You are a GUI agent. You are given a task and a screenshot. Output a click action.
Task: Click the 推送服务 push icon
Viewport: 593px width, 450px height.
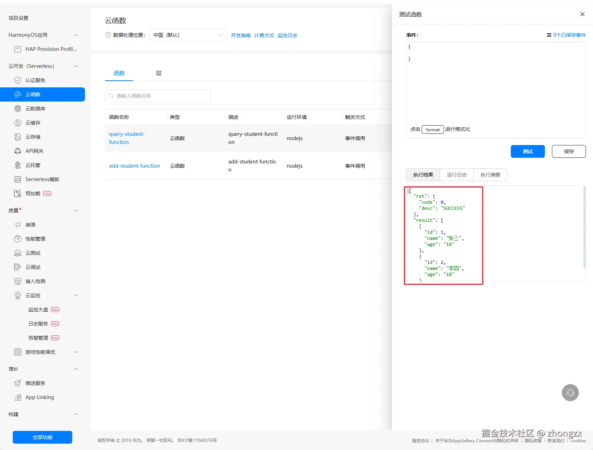pyautogui.click(x=18, y=383)
